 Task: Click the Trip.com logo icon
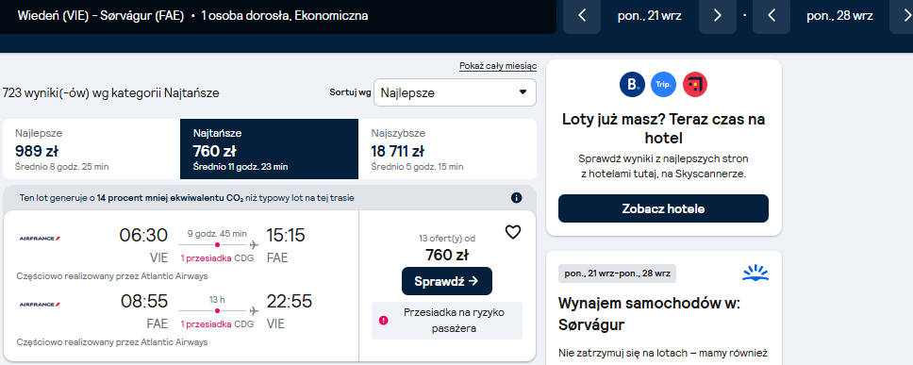663,84
